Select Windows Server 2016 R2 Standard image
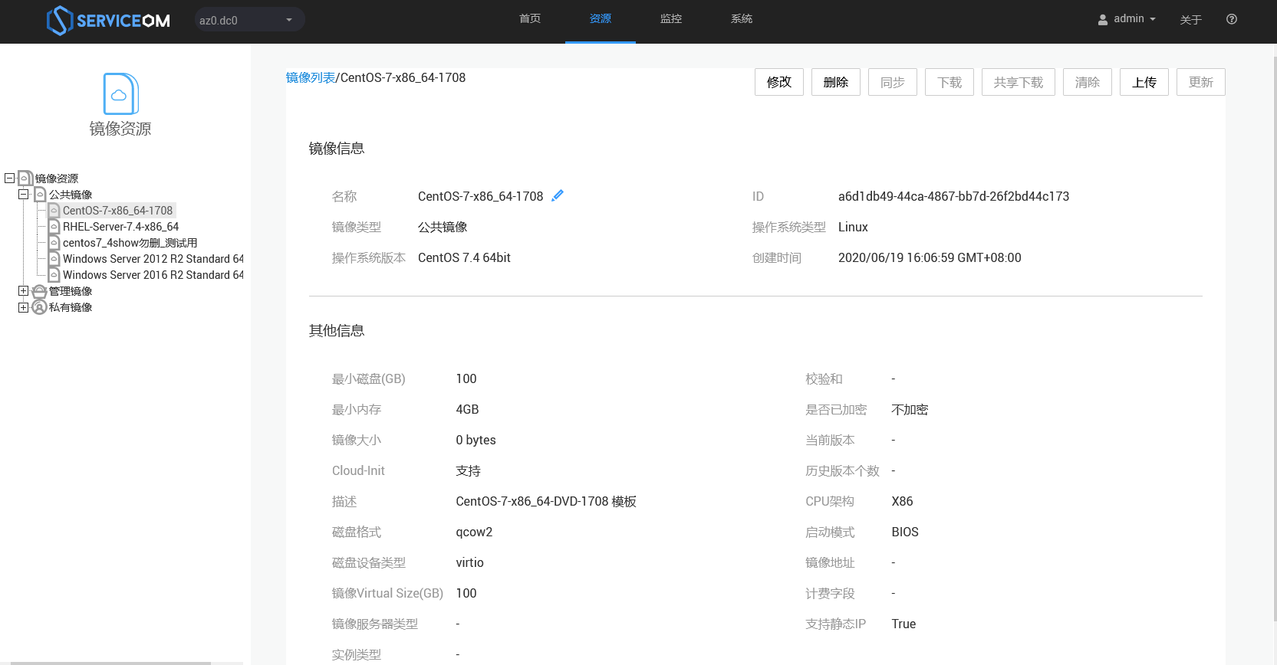The height and width of the screenshot is (665, 1277). (x=153, y=275)
